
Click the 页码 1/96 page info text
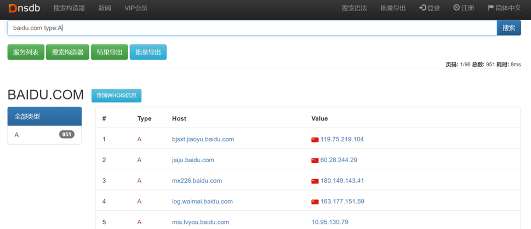458,64
